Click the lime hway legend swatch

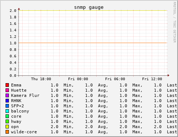[x=7, y=121]
